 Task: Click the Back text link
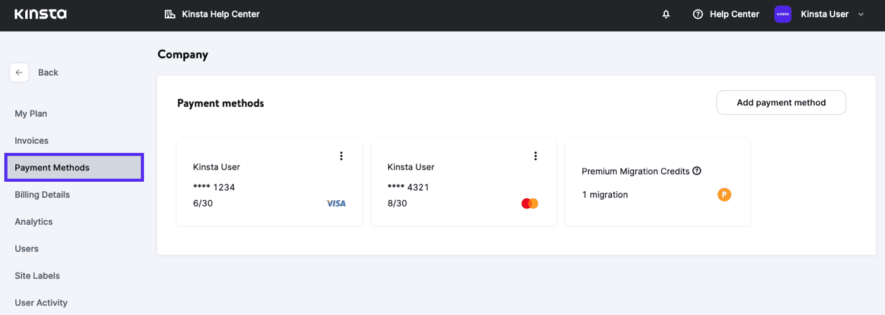48,73
